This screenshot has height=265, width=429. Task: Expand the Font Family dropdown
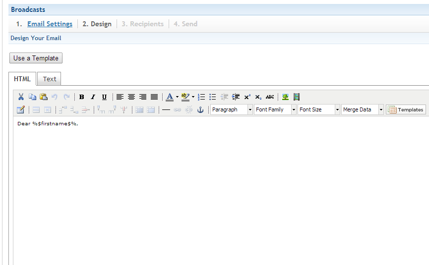click(275, 110)
